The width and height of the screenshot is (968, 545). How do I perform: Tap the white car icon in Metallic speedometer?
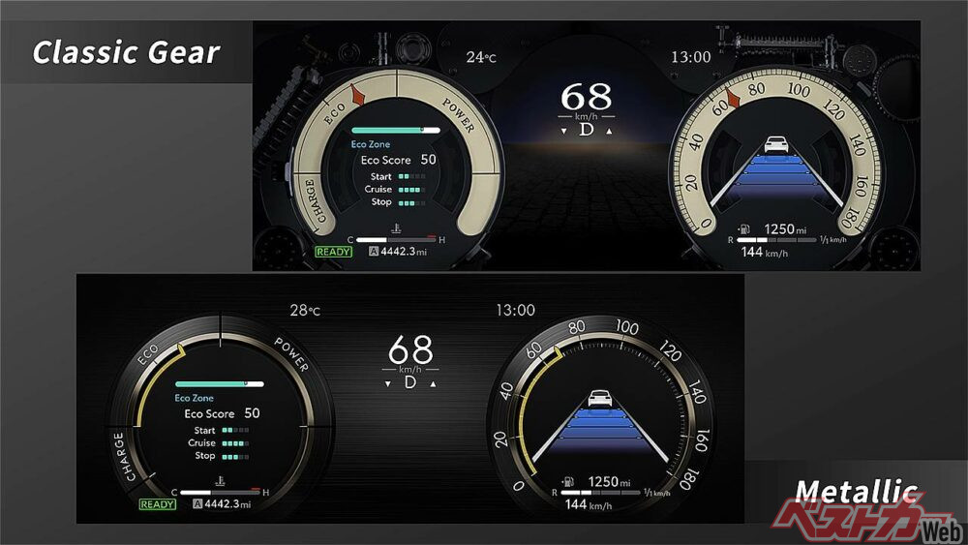tap(599, 398)
